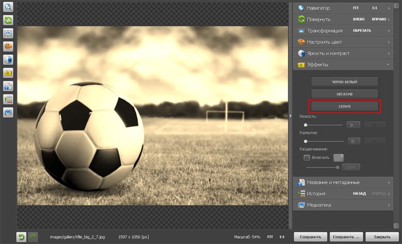
Task: Click the Effects star folder icon in left toolbar
Action: click(x=9, y=73)
